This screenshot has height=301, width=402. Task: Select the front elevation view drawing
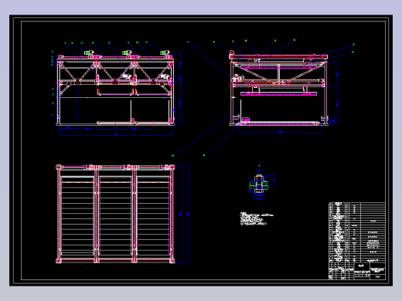click(116, 89)
